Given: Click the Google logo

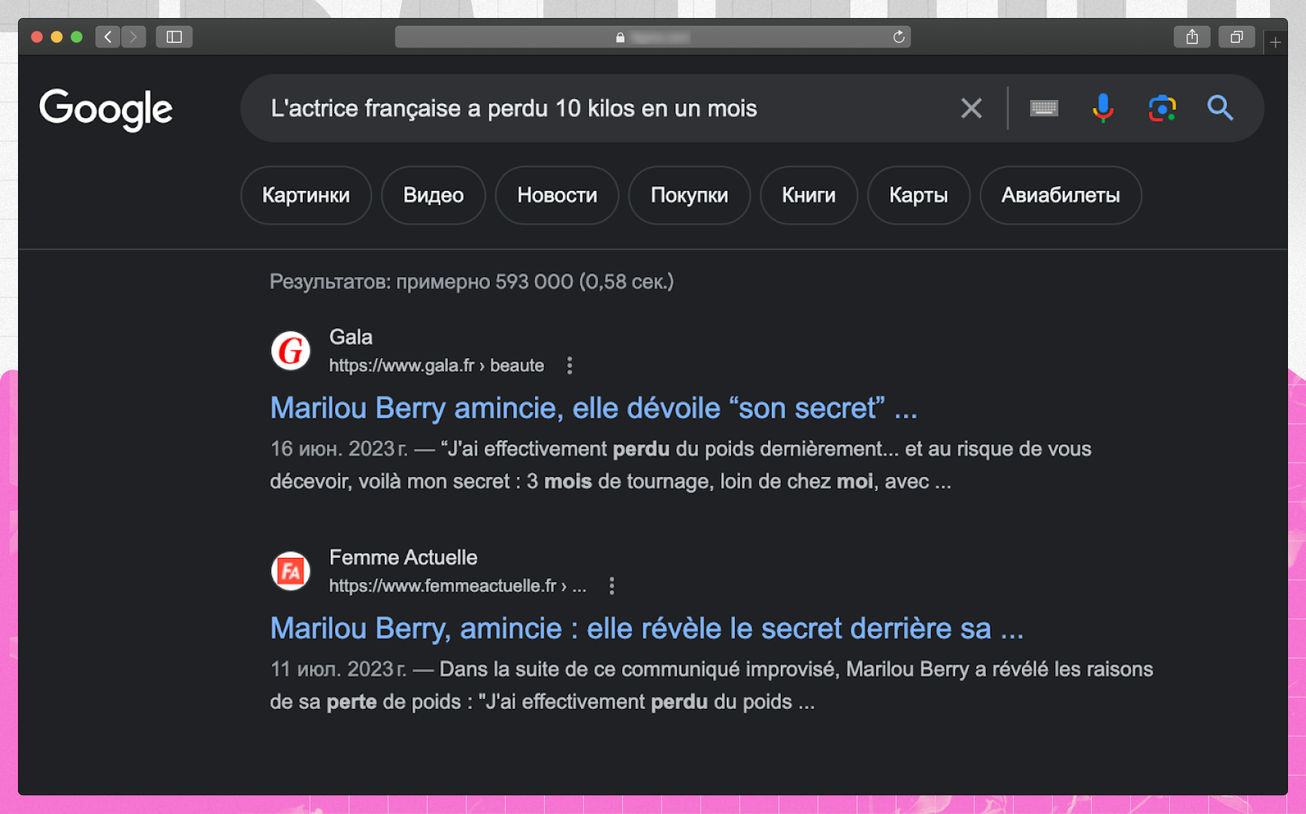Looking at the screenshot, I should 106,110.
